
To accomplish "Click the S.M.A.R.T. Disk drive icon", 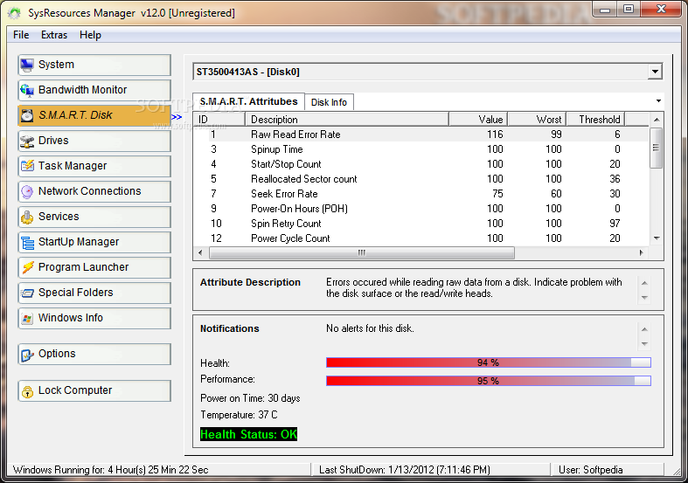I will [27, 115].
